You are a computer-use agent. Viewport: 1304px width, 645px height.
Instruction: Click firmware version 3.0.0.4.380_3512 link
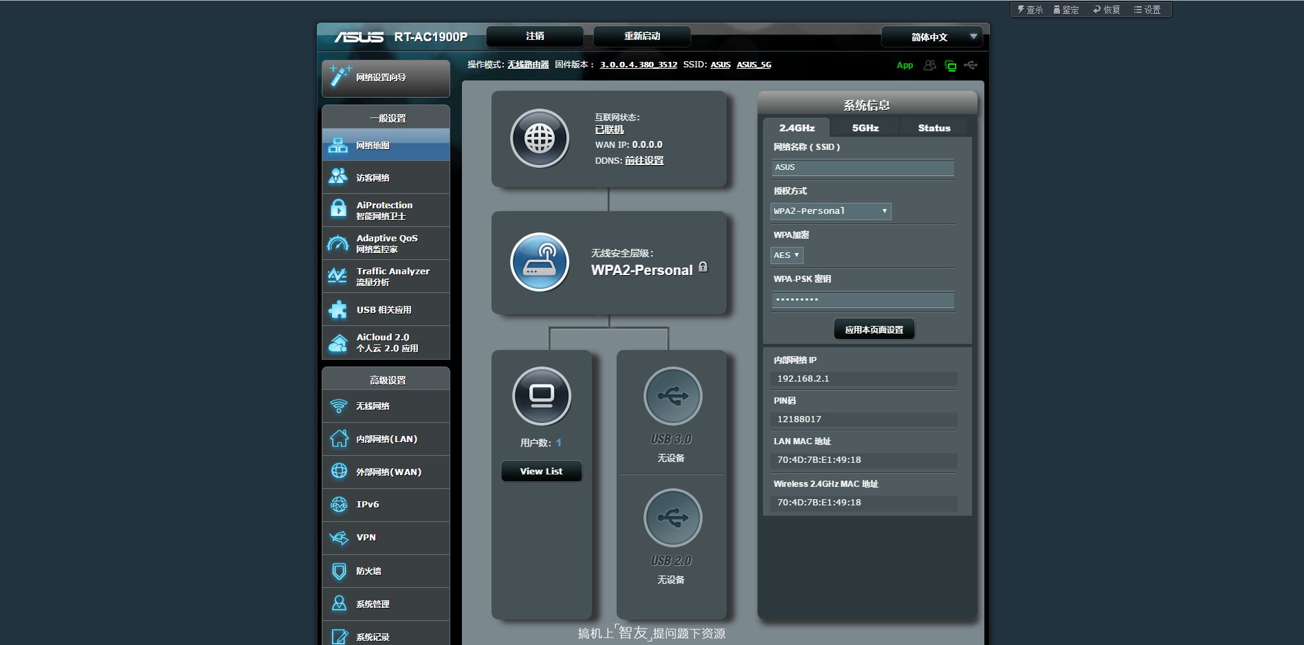[639, 65]
